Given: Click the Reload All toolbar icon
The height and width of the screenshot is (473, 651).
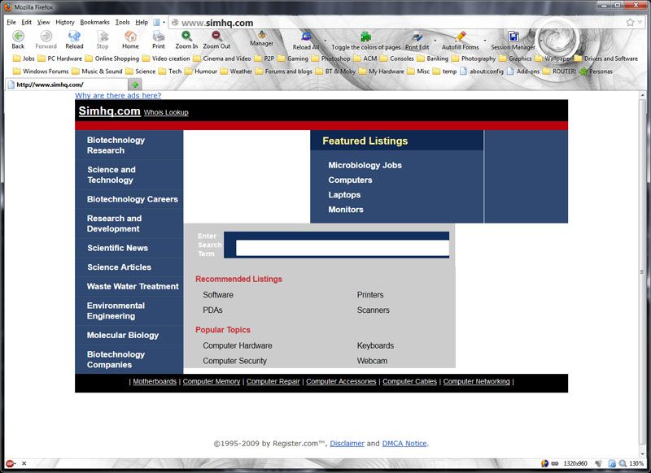Looking at the screenshot, I should pyautogui.click(x=306, y=37).
